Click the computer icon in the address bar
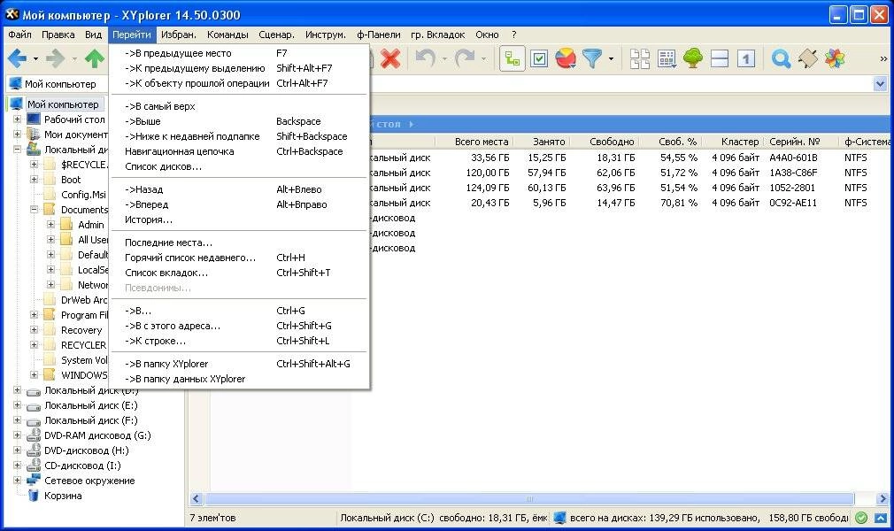The width and height of the screenshot is (894, 531). pos(15,84)
